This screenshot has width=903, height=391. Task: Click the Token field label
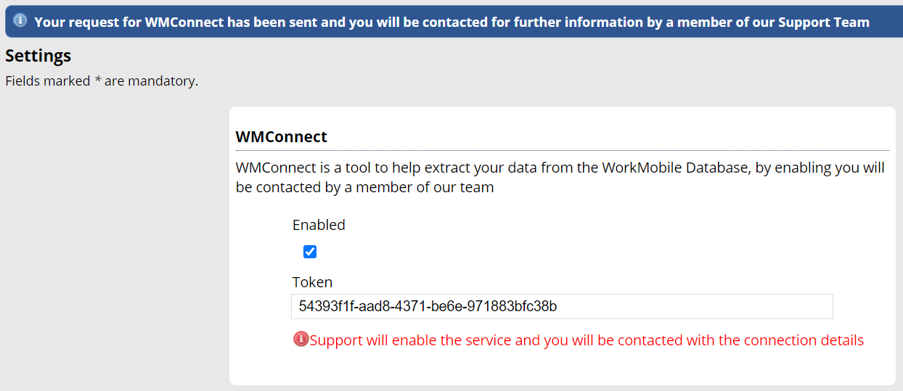click(312, 282)
